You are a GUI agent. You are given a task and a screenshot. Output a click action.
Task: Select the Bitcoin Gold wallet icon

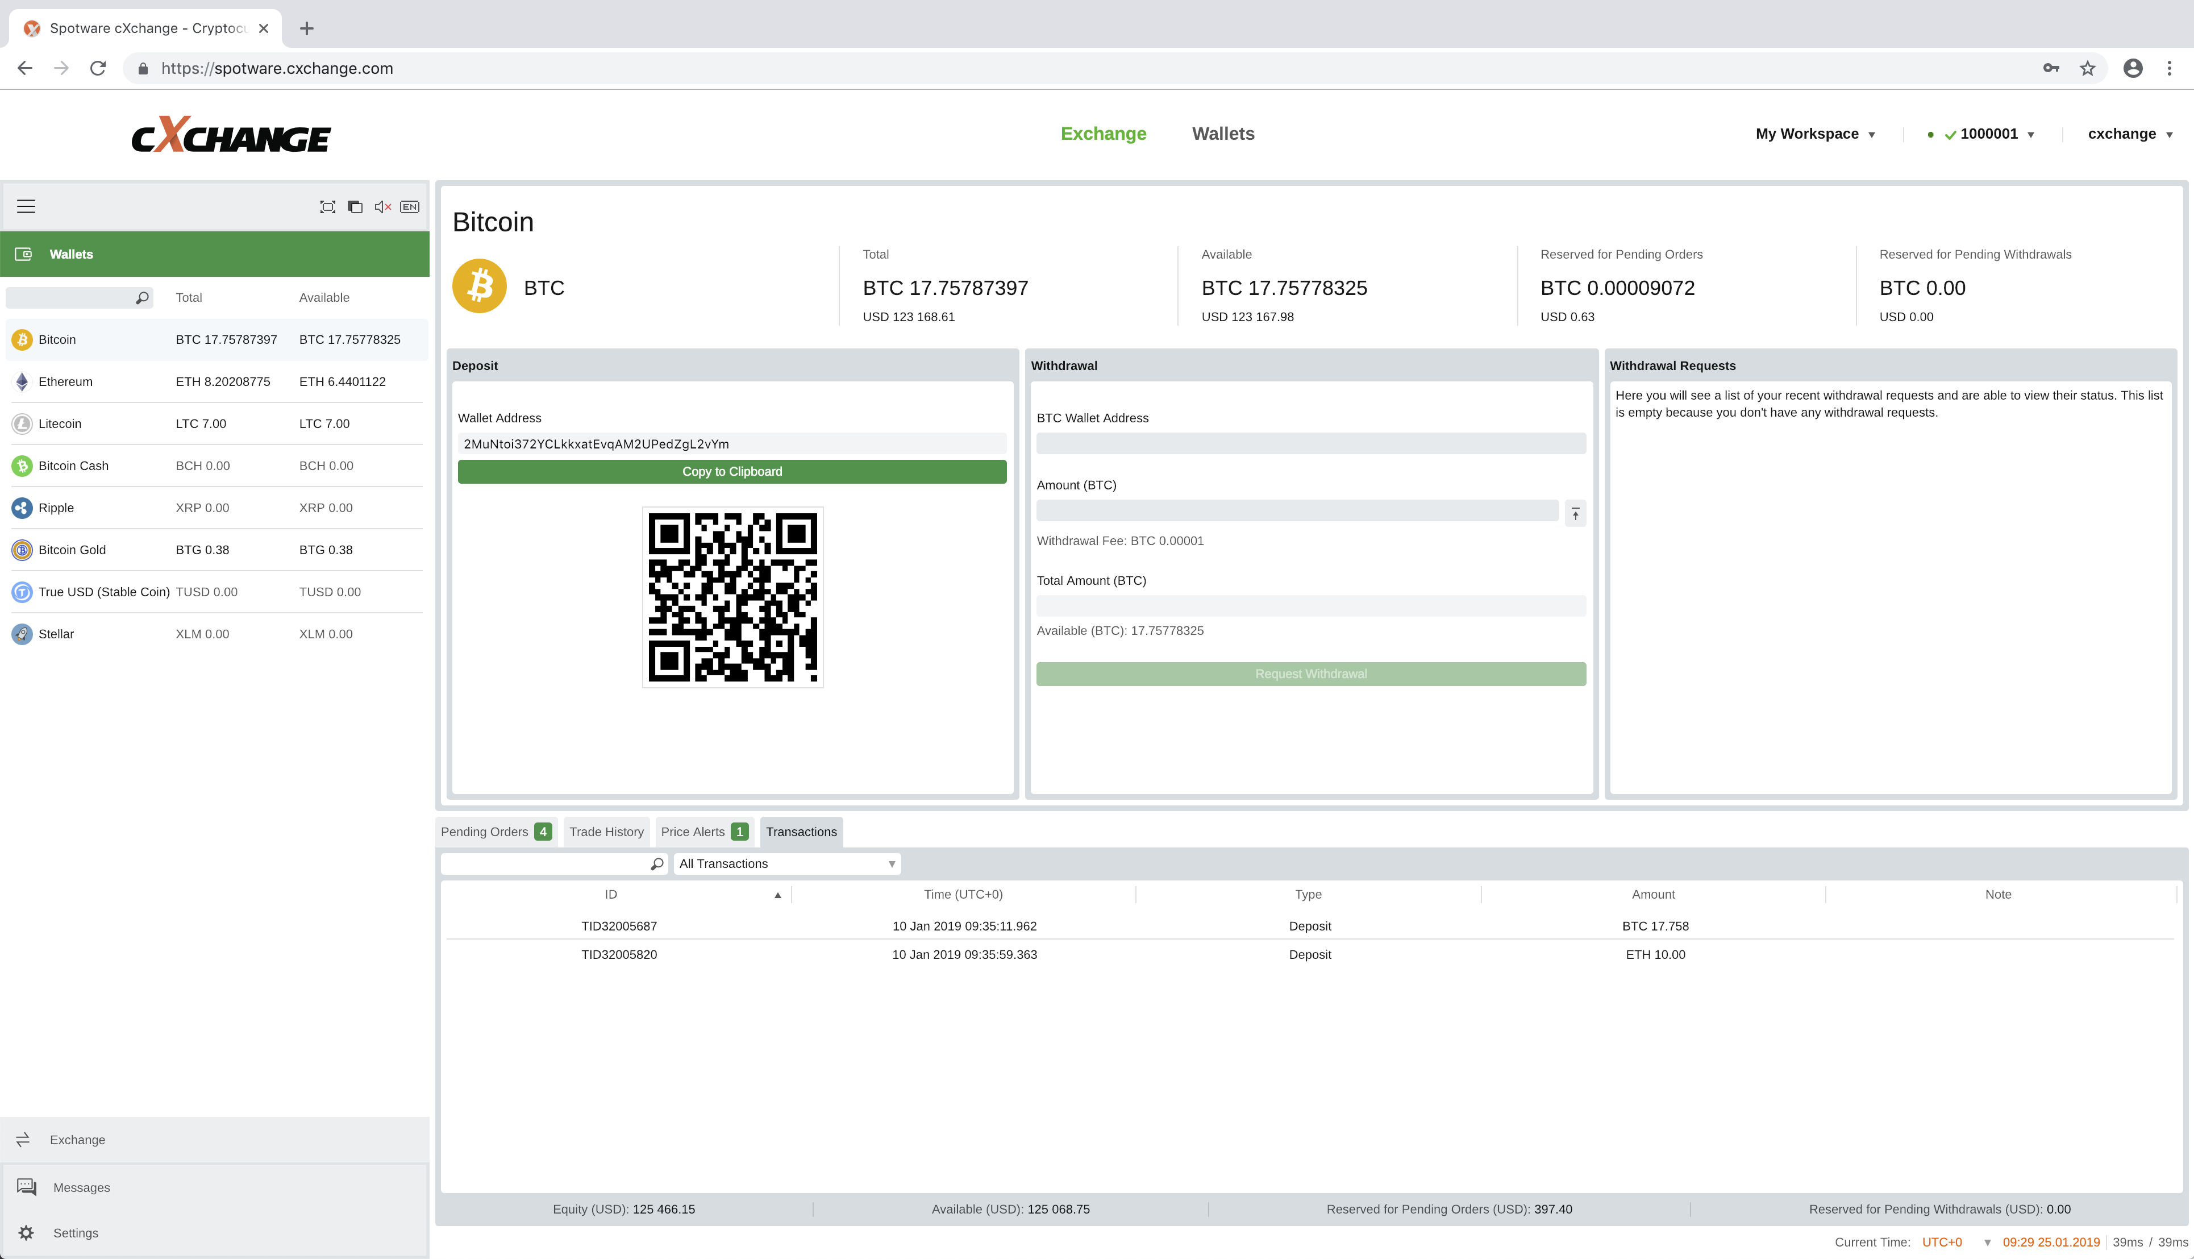23,550
